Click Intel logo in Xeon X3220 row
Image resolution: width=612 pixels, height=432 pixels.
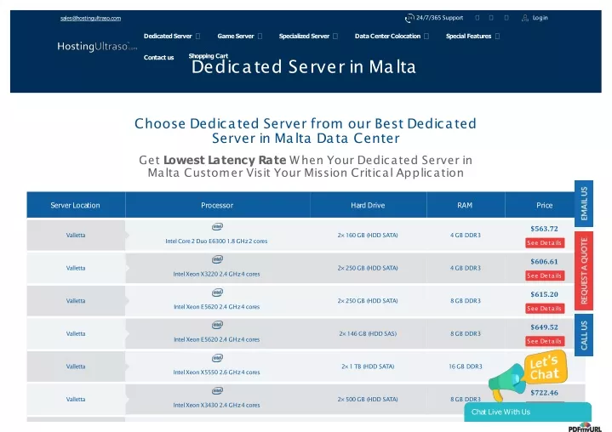[x=217, y=259]
